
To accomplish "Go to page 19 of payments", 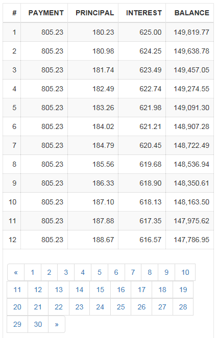I will coord(183,290).
